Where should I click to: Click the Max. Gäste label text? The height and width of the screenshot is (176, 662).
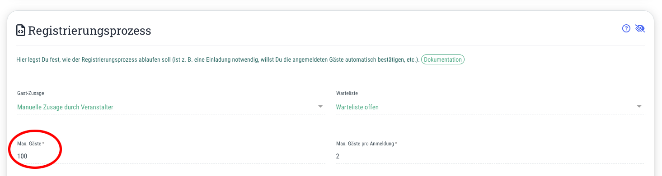click(29, 144)
